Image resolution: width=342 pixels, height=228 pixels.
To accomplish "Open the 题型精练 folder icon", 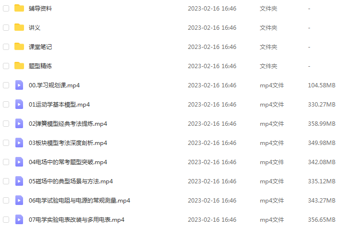I will 19,66.
